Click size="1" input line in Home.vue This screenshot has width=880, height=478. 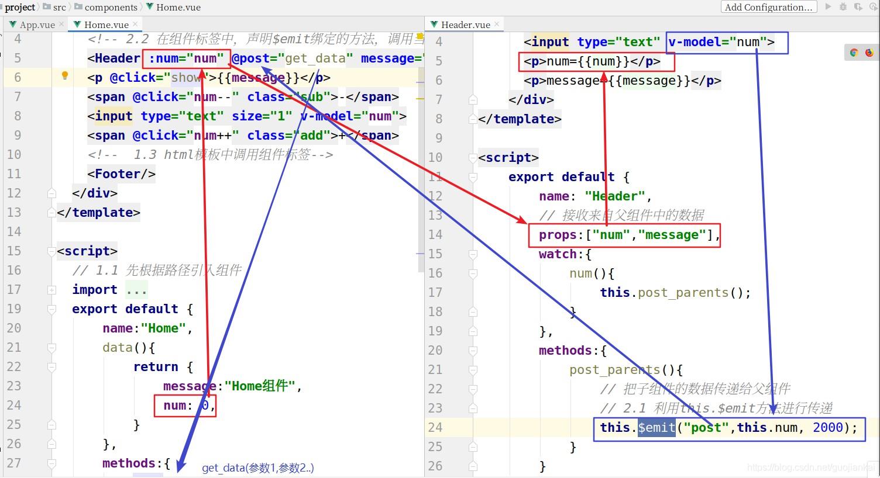247,116
